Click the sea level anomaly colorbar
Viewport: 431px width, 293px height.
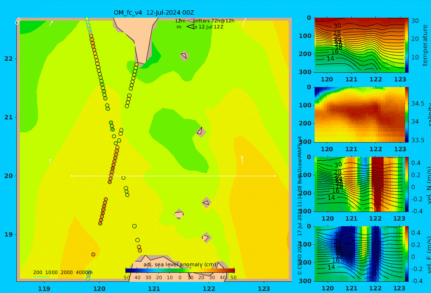180,271
